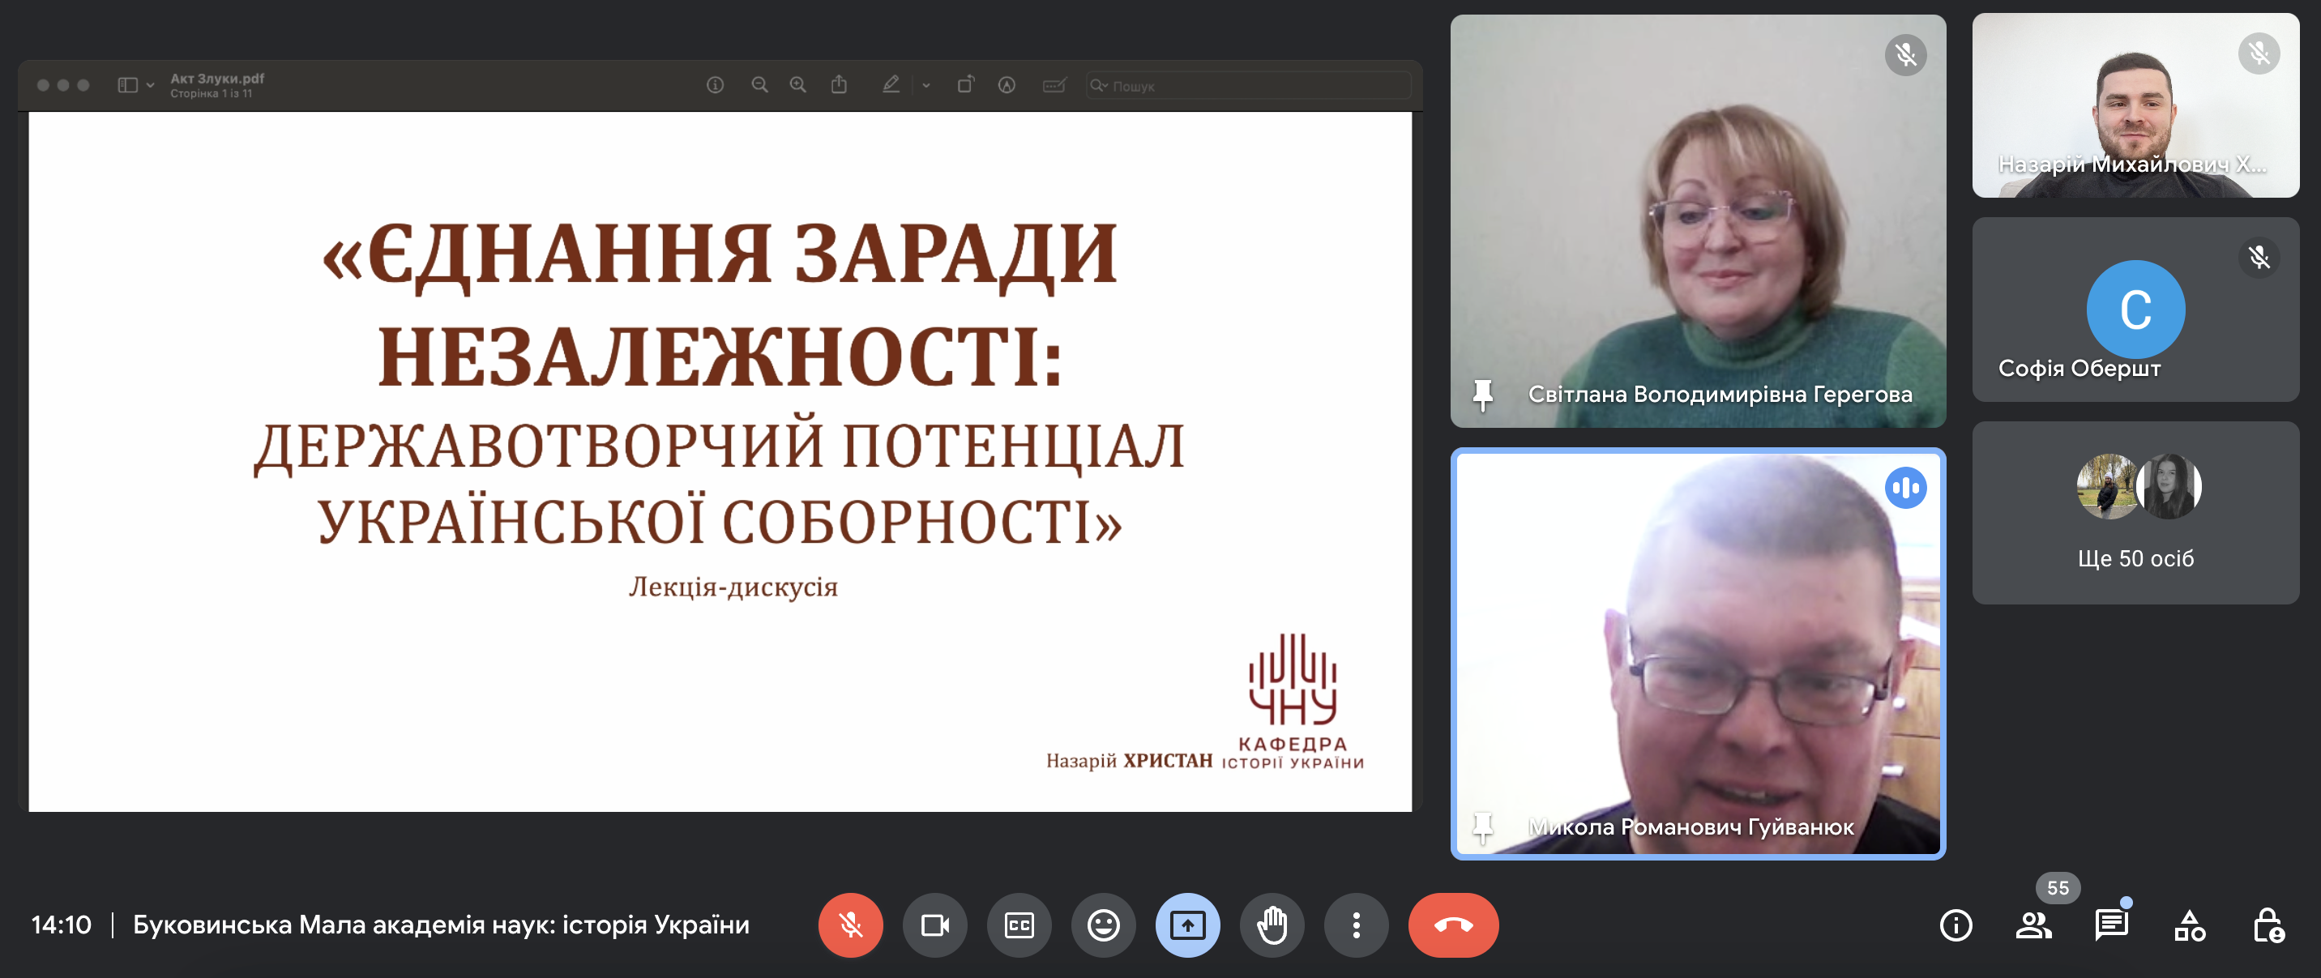
Task: Unmute the microphone
Action: 851,925
